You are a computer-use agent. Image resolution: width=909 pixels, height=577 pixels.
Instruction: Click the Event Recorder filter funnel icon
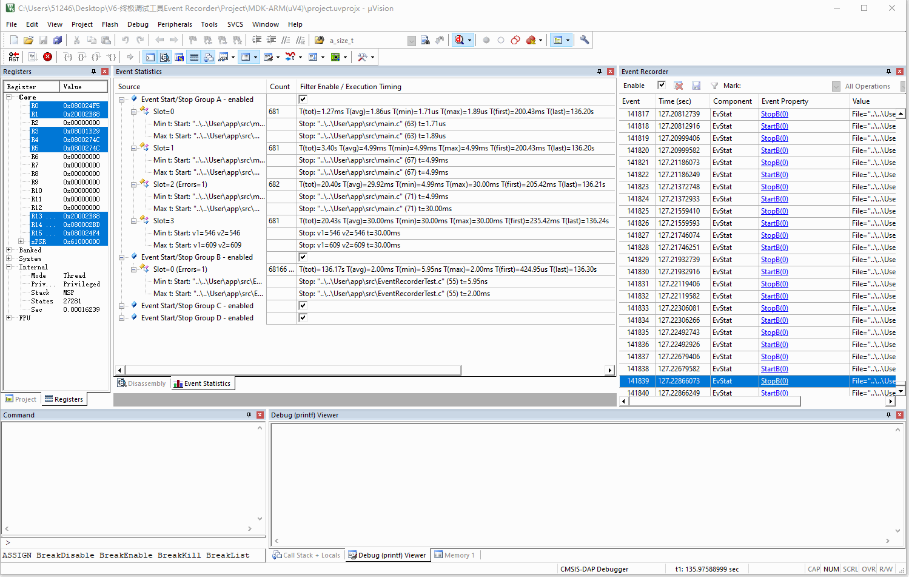click(x=714, y=86)
